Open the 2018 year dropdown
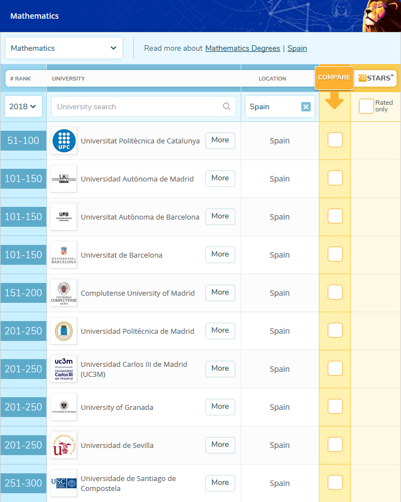This screenshot has width=401, height=502. coord(23,106)
